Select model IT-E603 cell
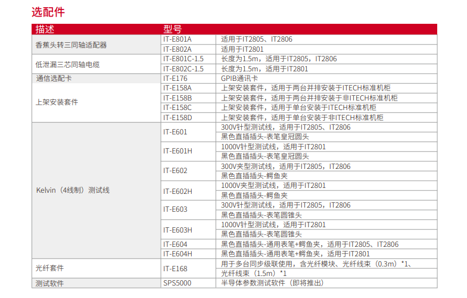Screen dimensions: 467x298 tap(188, 210)
